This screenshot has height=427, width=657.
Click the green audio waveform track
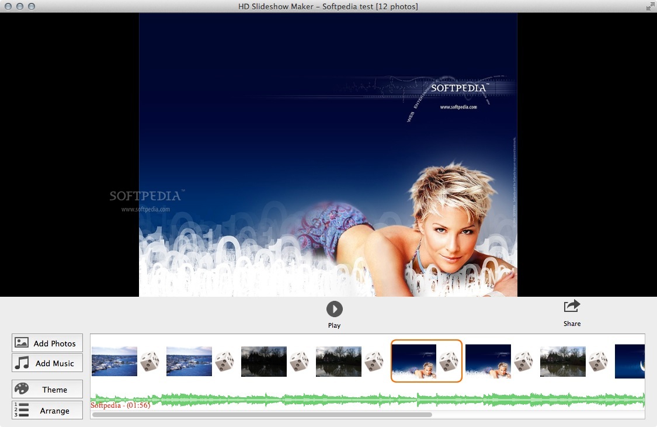(367, 400)
